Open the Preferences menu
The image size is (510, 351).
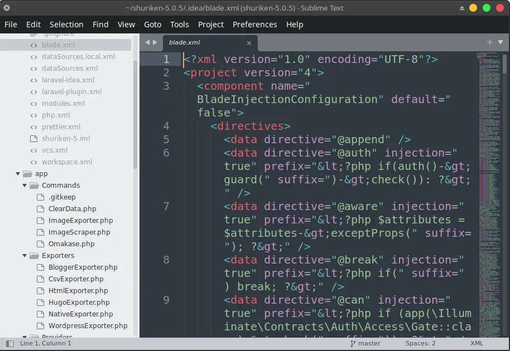point(255,25)
